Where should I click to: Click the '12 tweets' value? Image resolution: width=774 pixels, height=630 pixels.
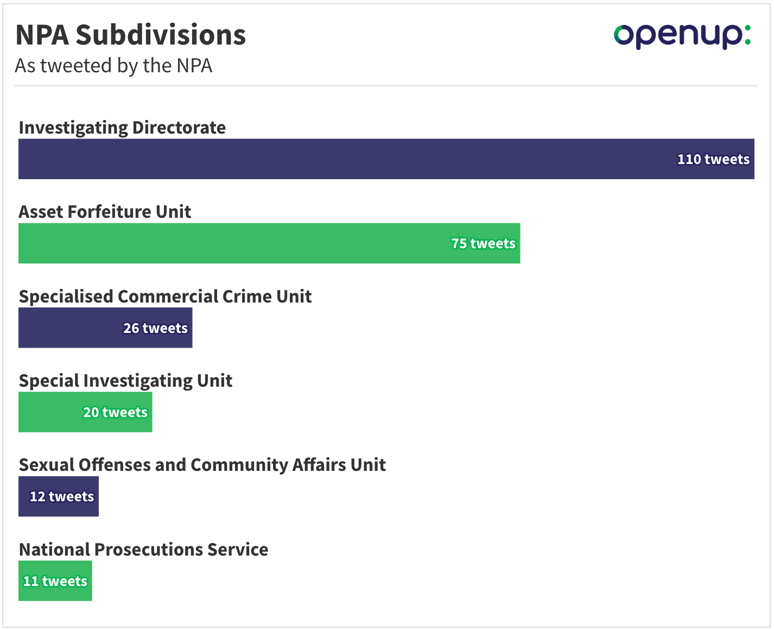tap(61, 496)
